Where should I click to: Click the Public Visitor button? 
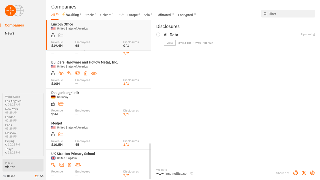click(x=23, y=165)
